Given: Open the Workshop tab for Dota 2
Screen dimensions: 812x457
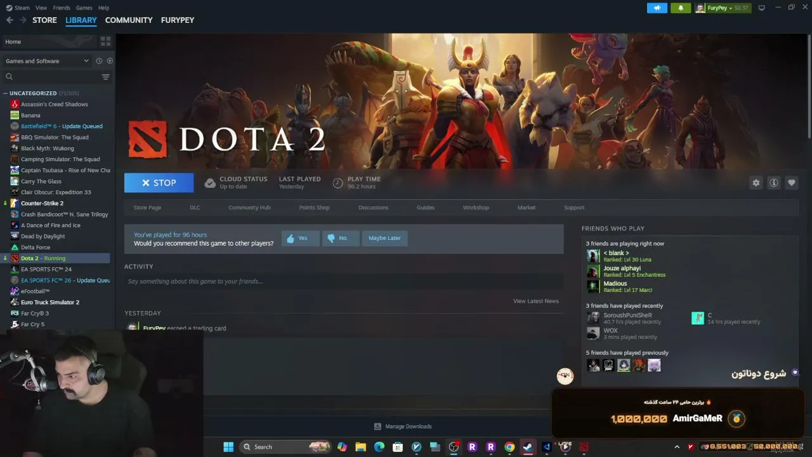Looking at the screenshot, I should 476,208.
